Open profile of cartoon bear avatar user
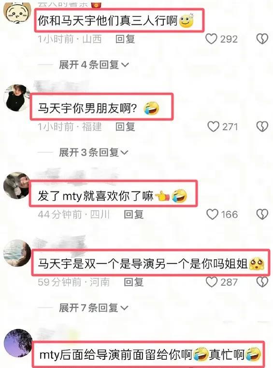Viewport: 273px width, 368px height. [17, 13]
